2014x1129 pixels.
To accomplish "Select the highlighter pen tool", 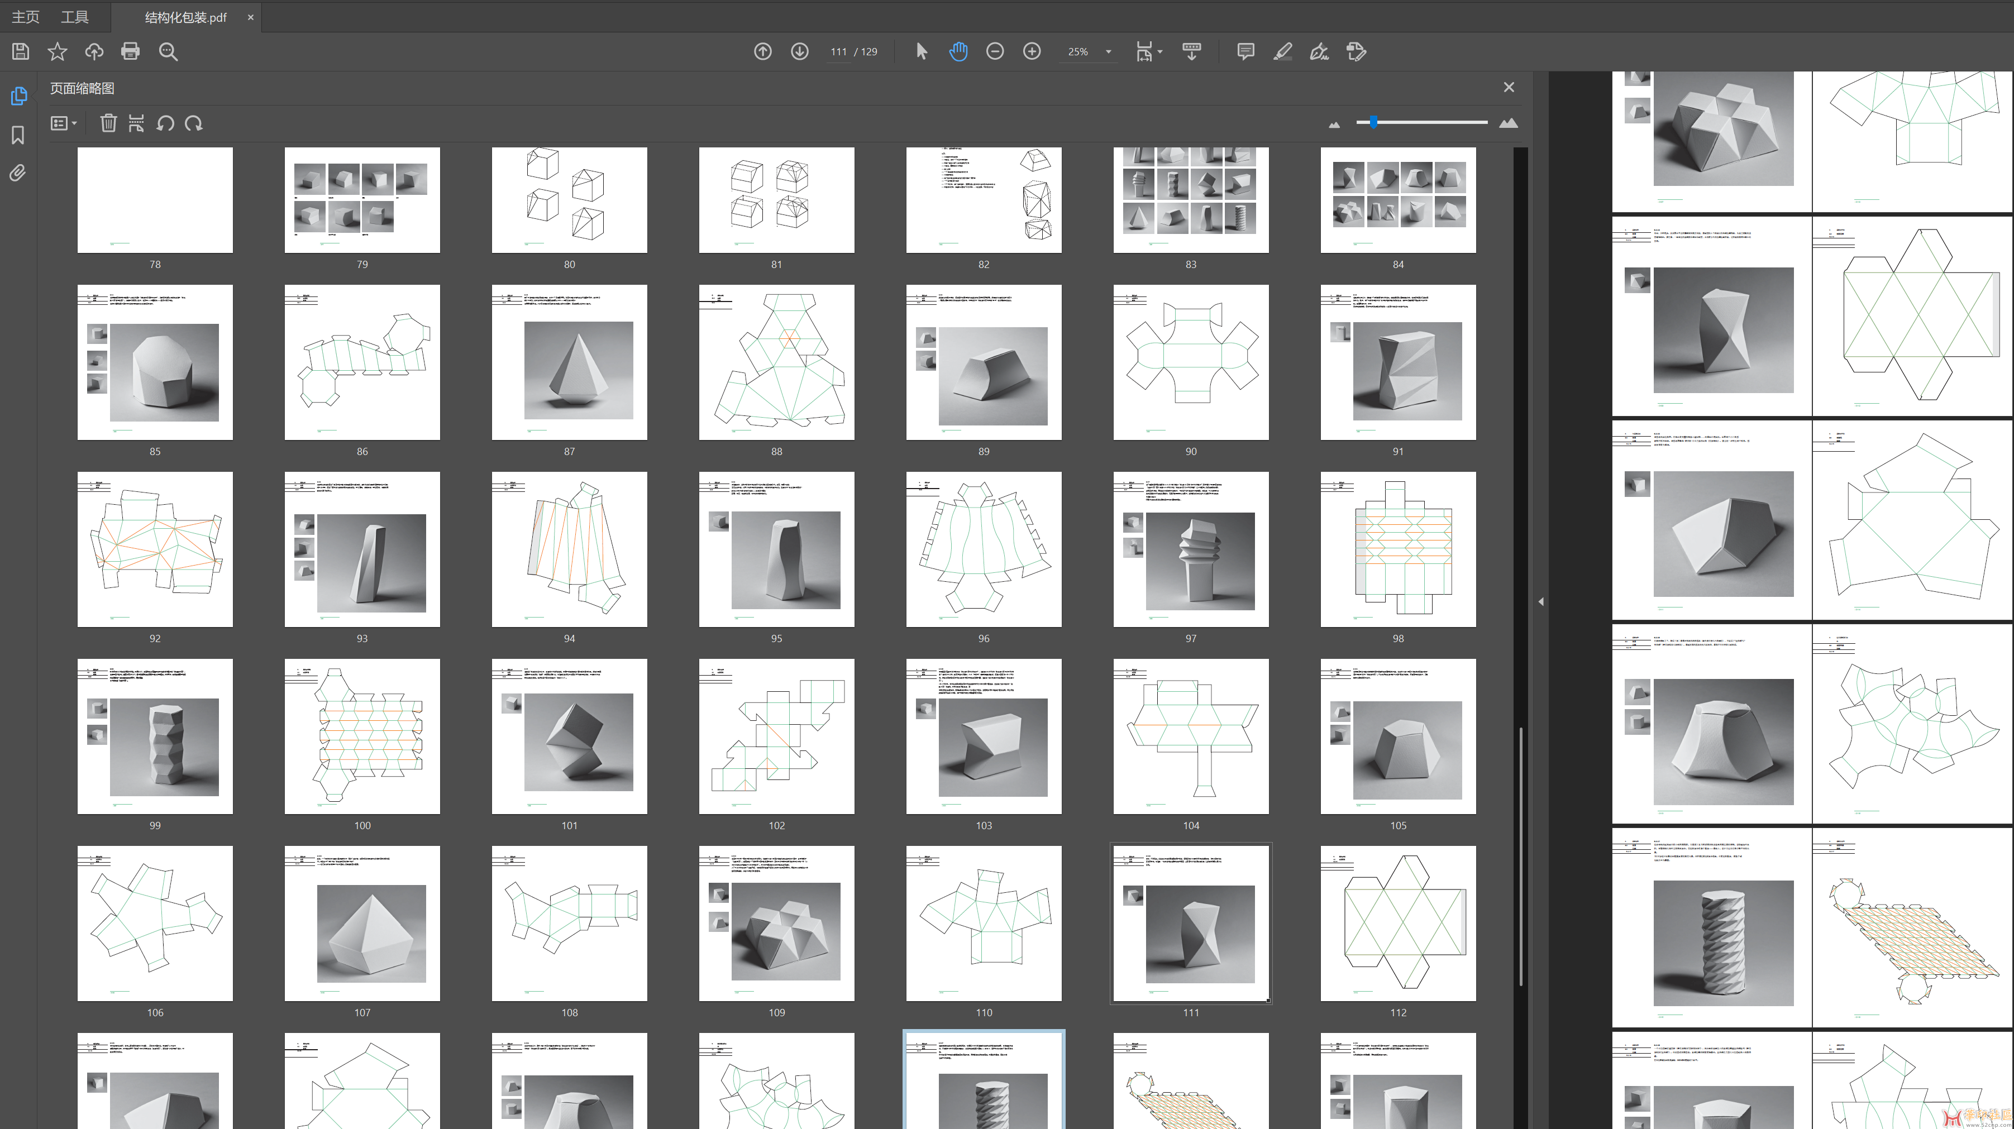I will (x=1283, y=51).
